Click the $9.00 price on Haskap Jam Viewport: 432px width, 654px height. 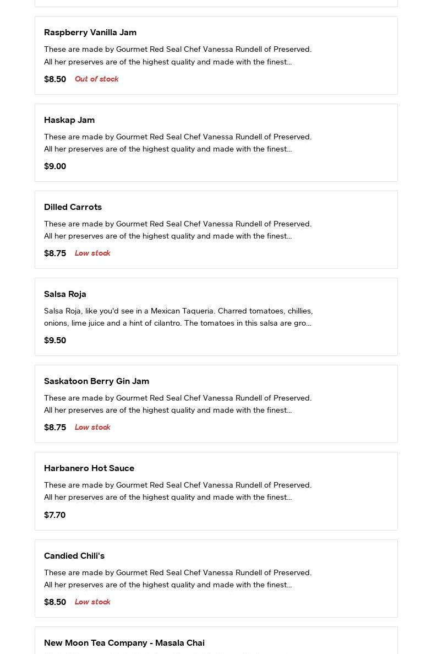pos(55,166)
